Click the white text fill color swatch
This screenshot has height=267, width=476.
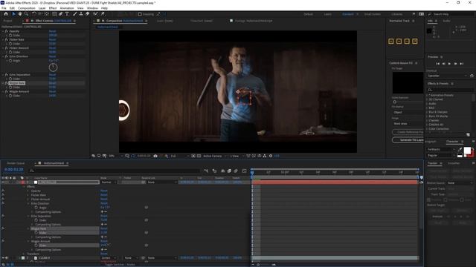tap(467, 151)
